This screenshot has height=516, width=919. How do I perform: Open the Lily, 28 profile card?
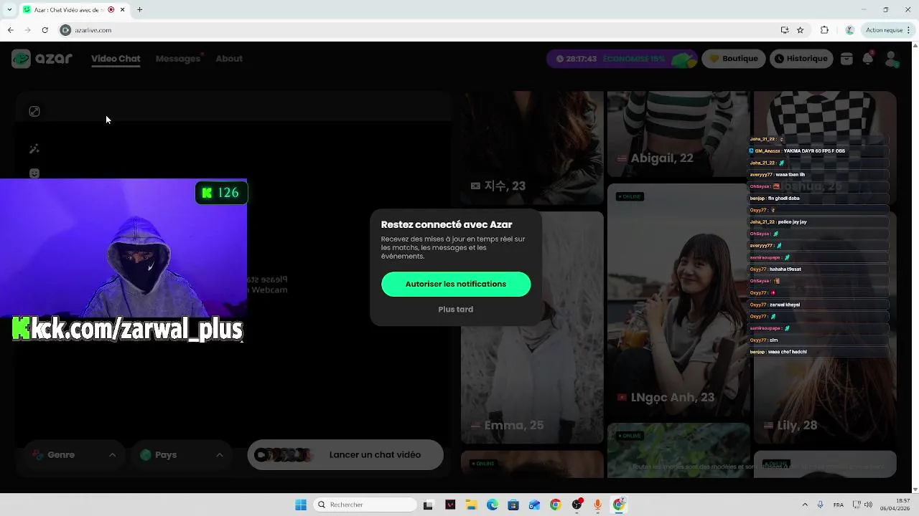click(825, 328)
